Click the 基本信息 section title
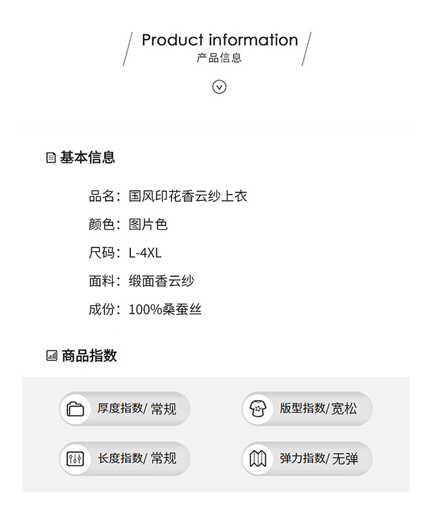Viewport: 436px width, 508px height. tap(88, 157)
